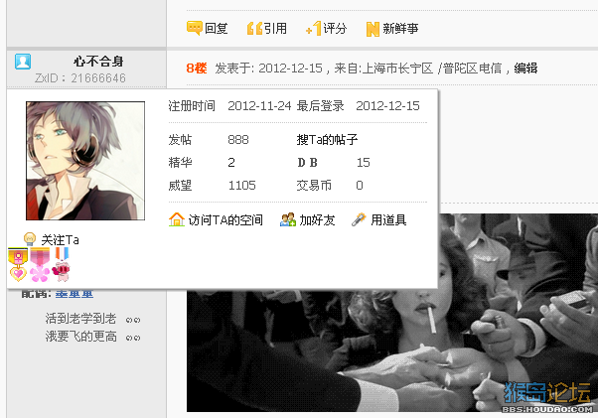The width and height of the screenshot is (598, 418).
Task: Click the add friend people icon
Action: [x=288, y=219]
